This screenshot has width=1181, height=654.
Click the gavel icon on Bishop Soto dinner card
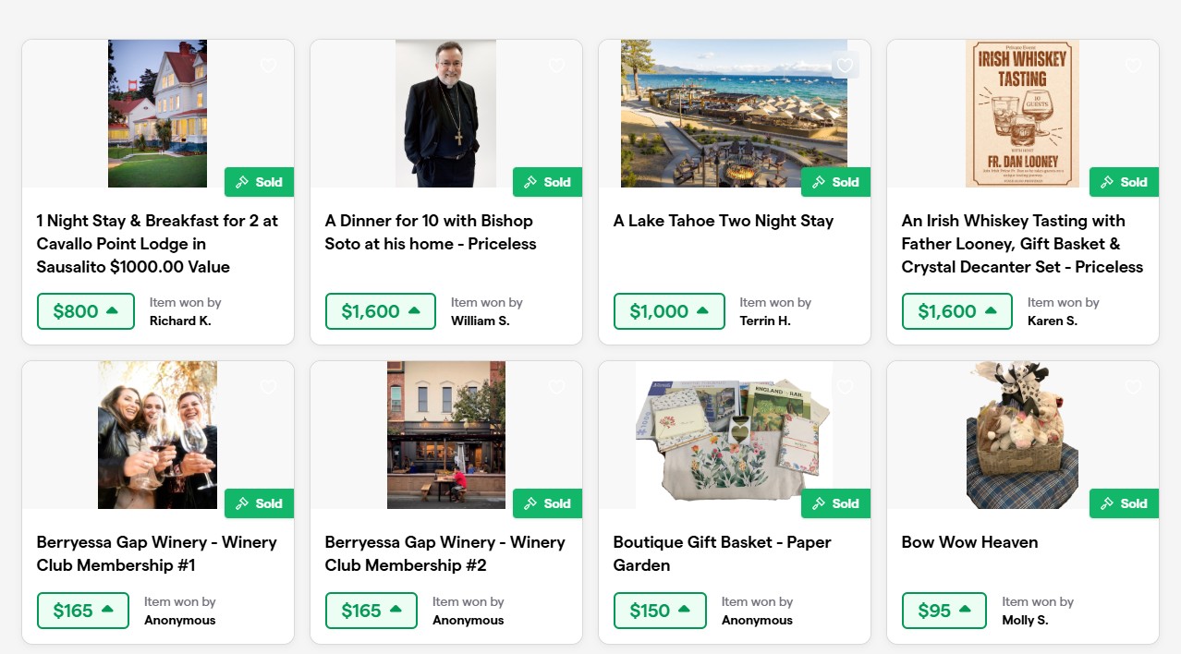point(531,182)
